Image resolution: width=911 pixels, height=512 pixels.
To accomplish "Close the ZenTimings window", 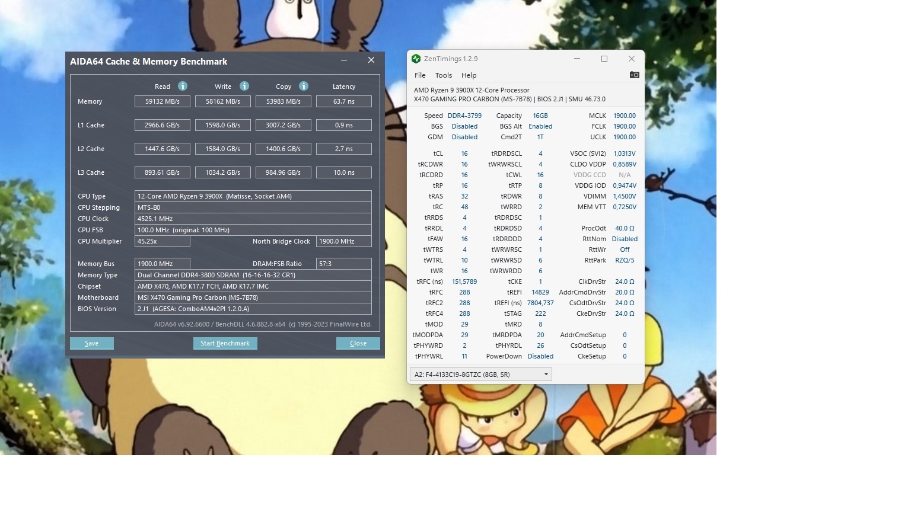I will pyautogui.click(x=632, y=59).
